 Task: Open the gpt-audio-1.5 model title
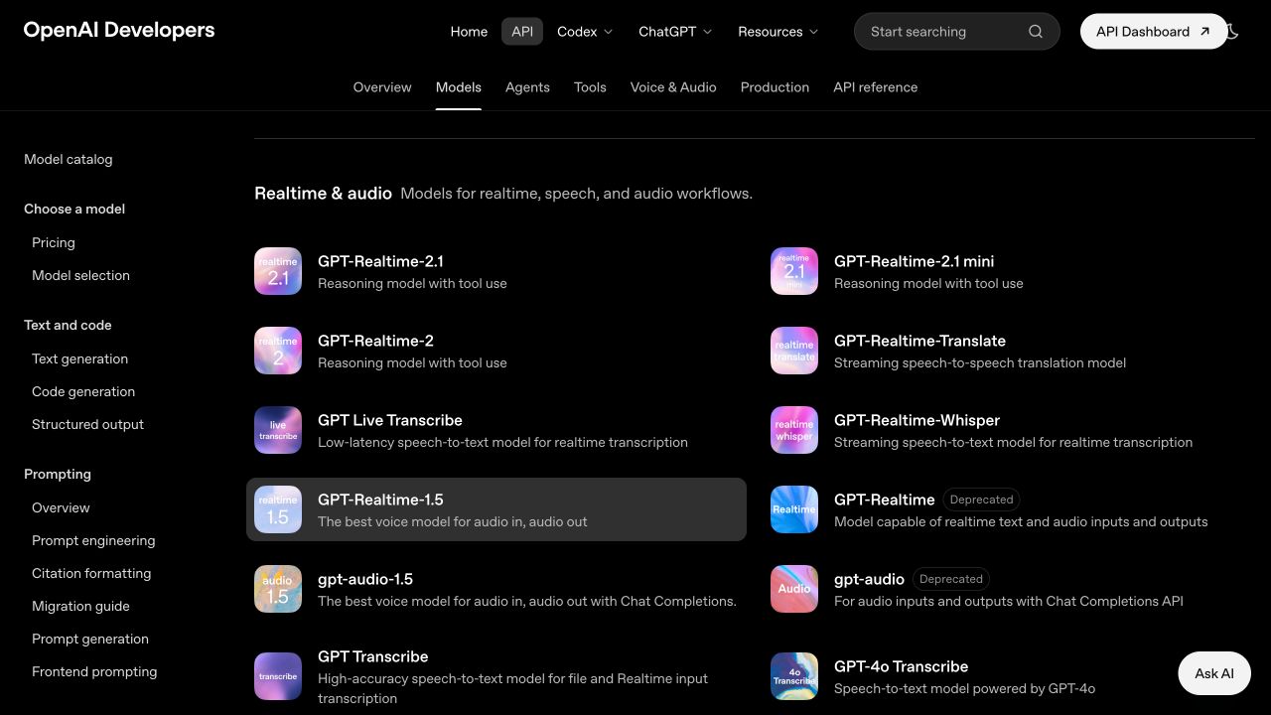pyautogui.click(x=365, y=579)
